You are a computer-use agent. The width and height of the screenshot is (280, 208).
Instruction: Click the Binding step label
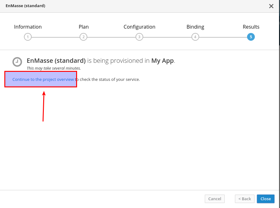(x=195, y=27)
